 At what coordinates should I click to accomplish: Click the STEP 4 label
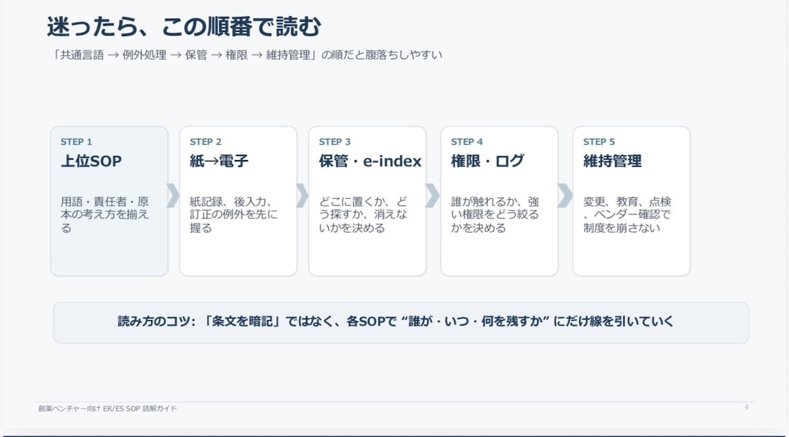point(467,142)
